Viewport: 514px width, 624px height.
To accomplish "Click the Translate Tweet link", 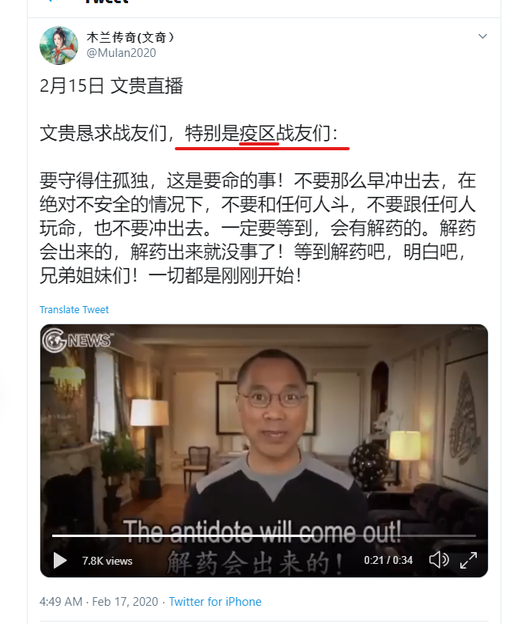I will 74,309.
